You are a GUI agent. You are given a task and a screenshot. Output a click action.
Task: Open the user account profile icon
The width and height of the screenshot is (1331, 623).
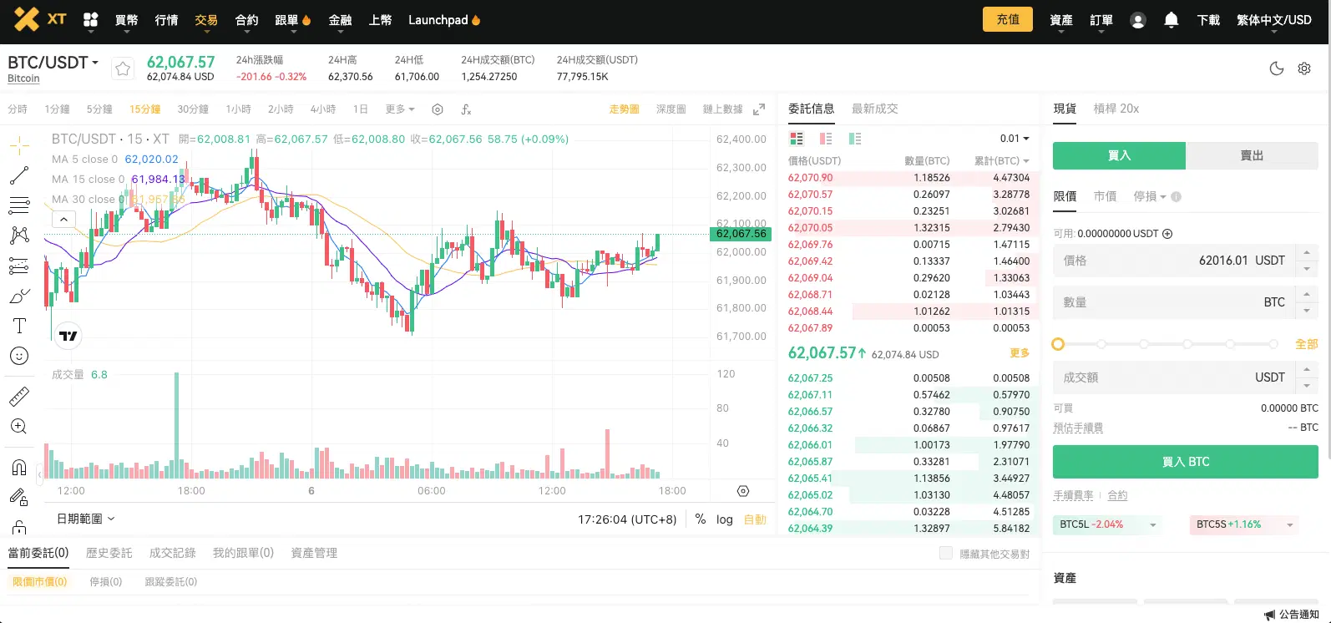click(1137, 20)
